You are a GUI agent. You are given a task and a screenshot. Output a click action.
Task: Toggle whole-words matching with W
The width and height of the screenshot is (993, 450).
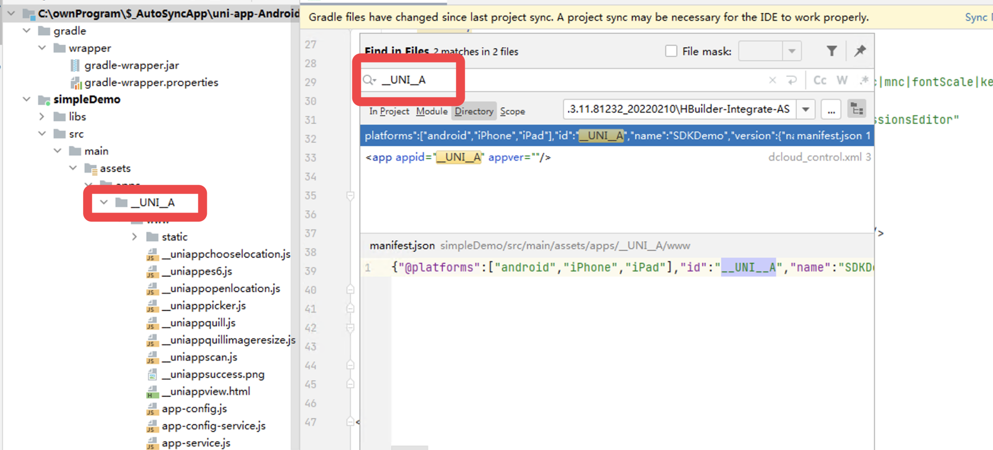coord(841,79)
